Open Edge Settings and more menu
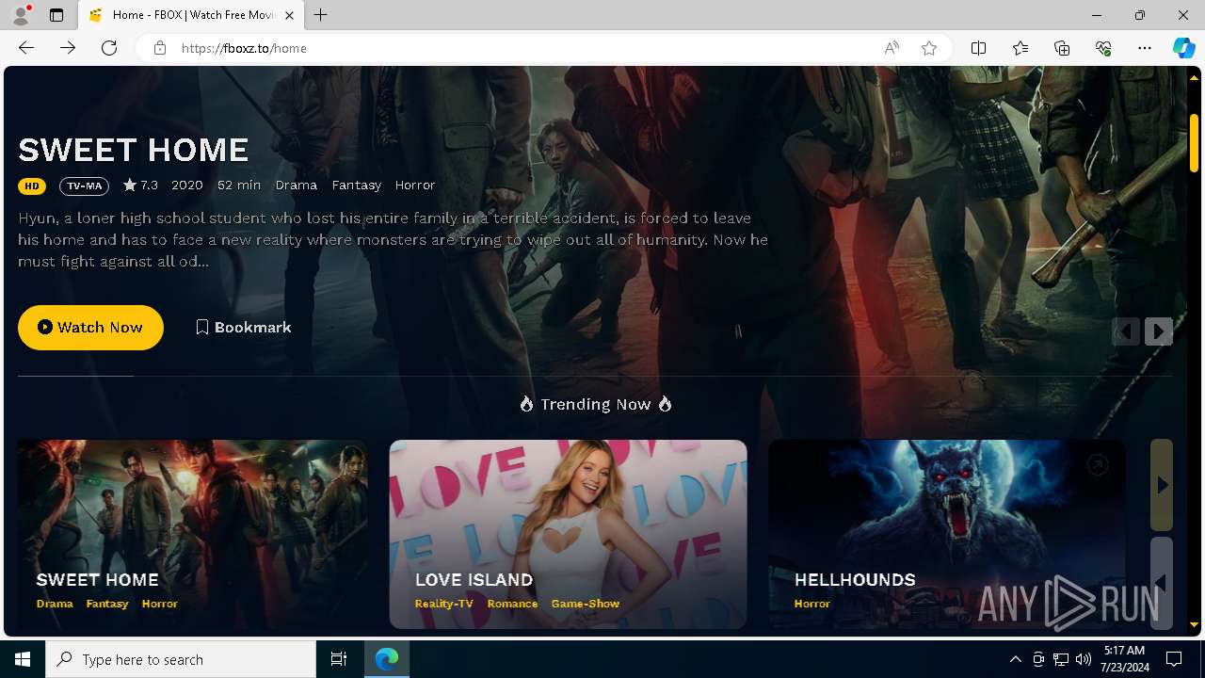The image size is (1205, 678). tap(1145, 48)
